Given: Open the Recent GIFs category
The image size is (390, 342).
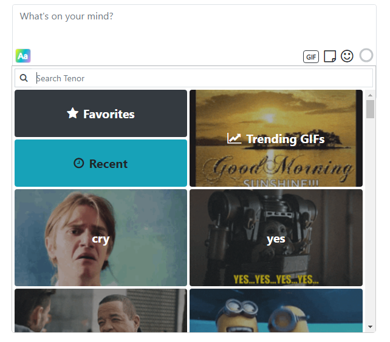Looking at the screenshot, I should 101,163.
